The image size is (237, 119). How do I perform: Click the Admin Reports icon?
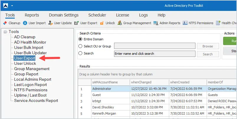click(156, 23)
